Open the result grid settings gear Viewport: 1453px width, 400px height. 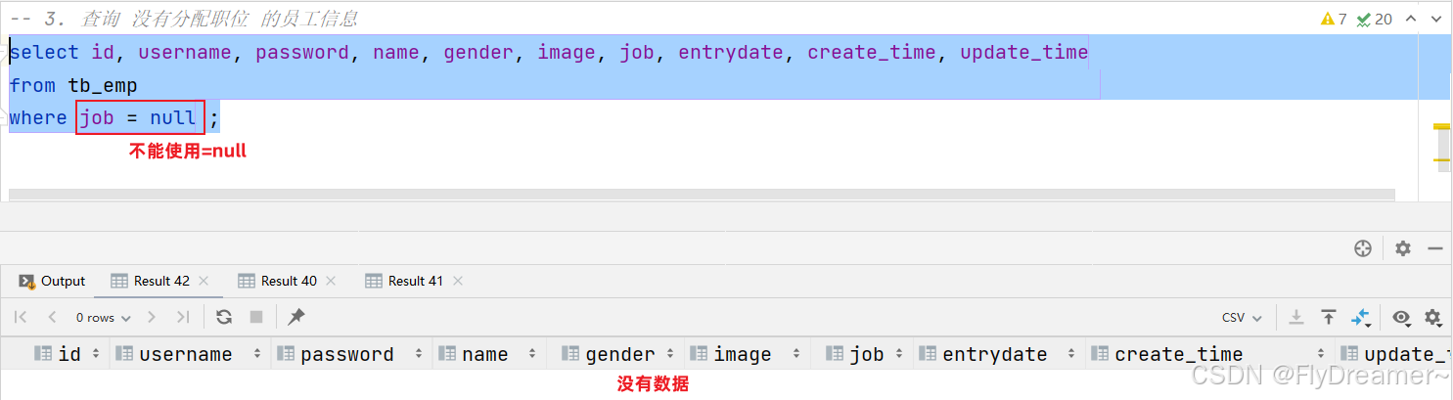click(x=1433, y=317)
